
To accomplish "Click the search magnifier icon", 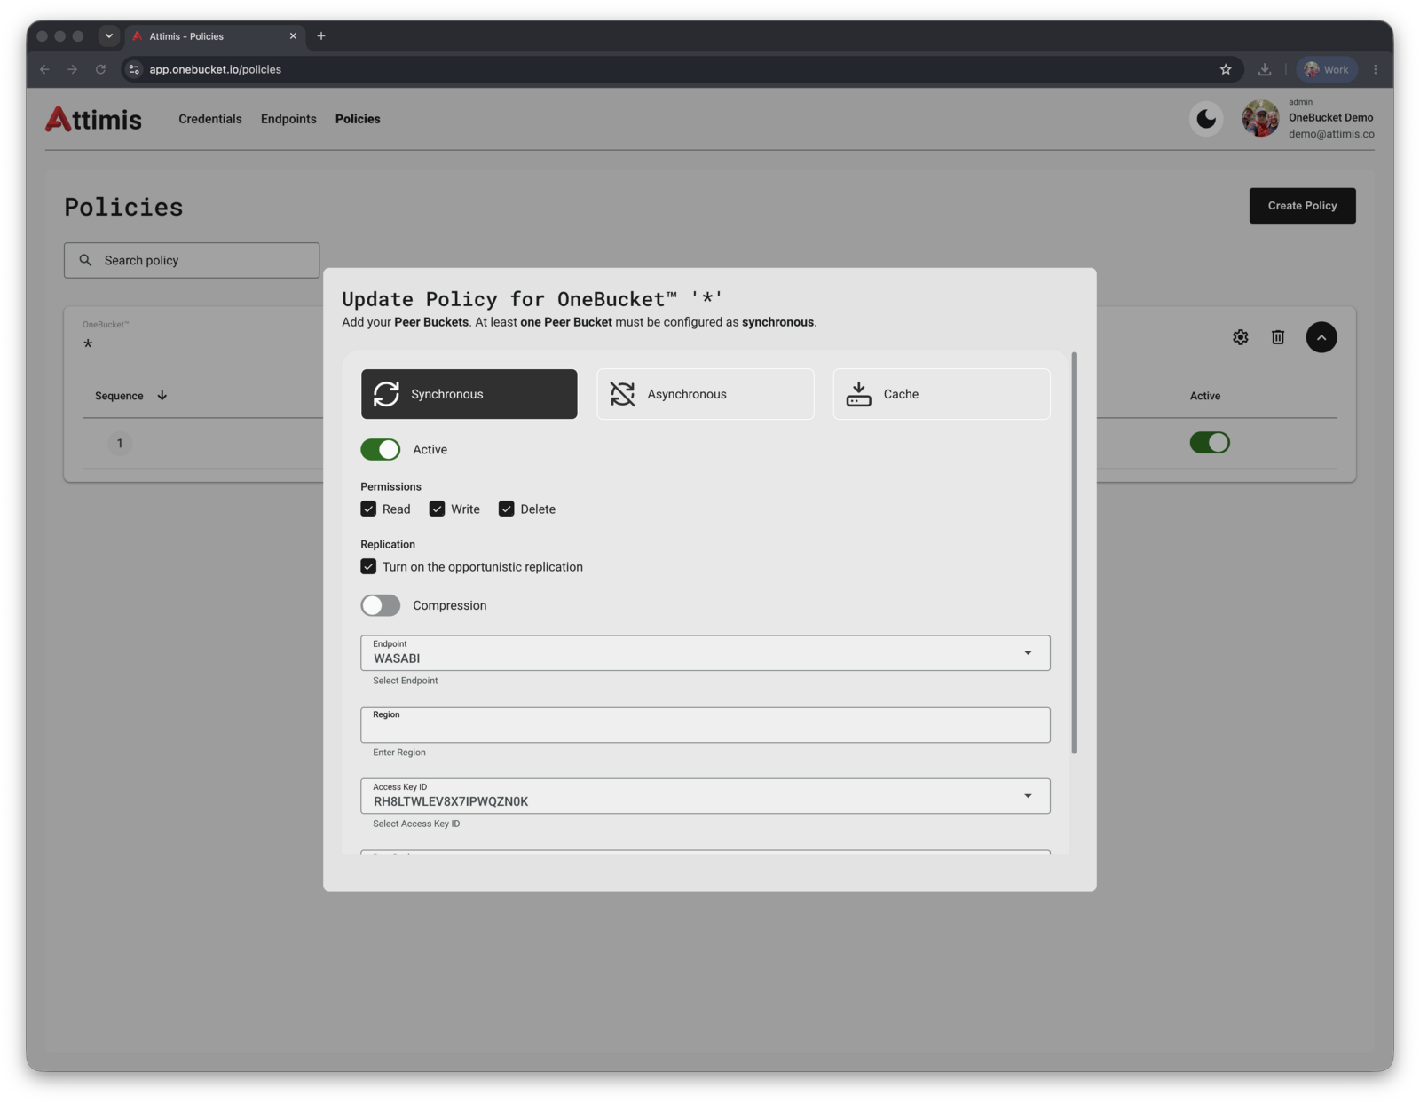I will [x=85, y=260].
